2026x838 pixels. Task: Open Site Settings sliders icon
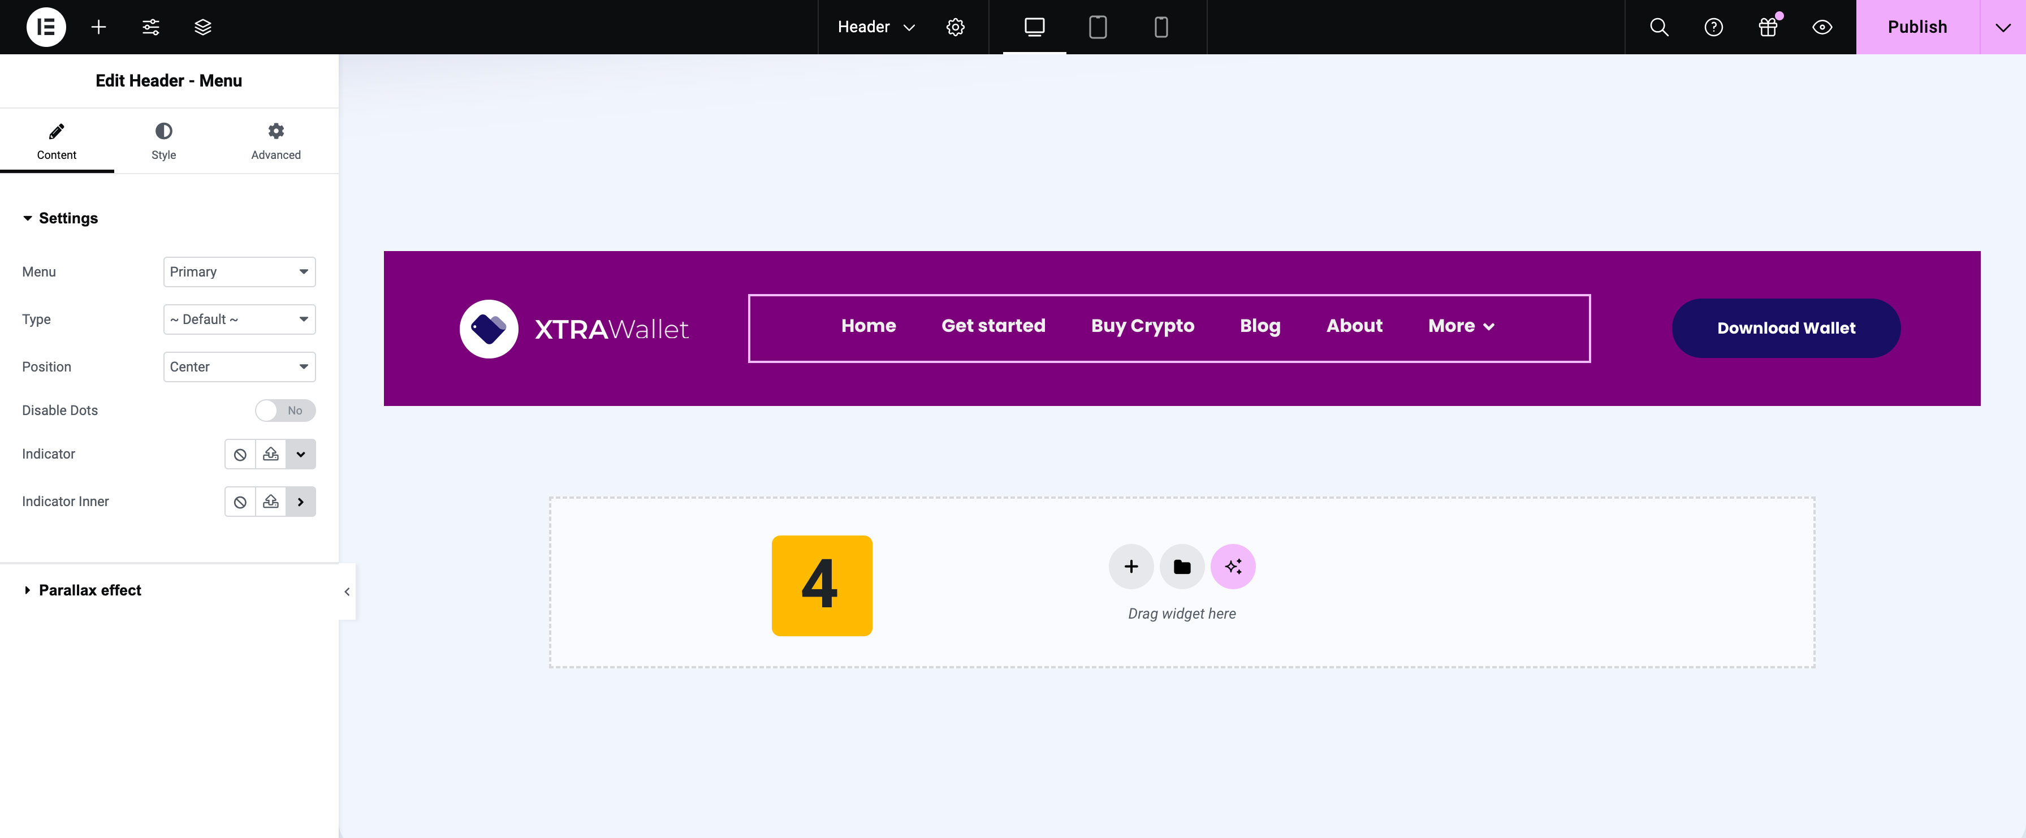[150, 27]
